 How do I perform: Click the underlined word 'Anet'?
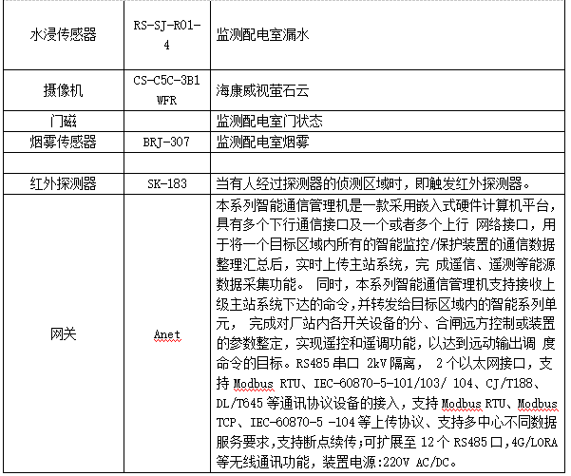click(x=167, y=334)
